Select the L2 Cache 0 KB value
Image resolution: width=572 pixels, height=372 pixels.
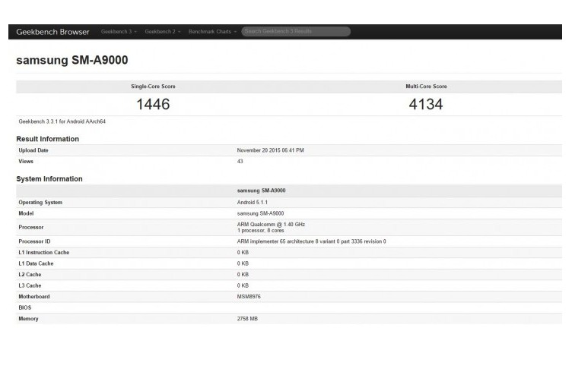(243, 275)
